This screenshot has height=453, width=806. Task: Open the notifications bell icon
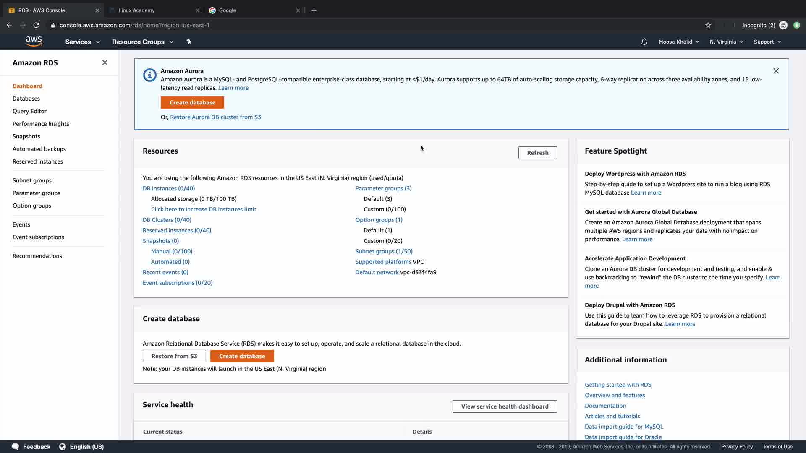click(644, 42)
